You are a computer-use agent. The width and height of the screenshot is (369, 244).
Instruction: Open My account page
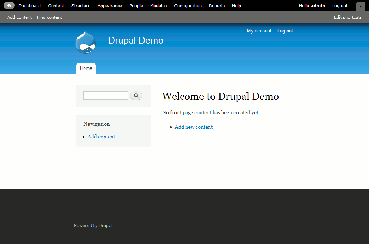pyautogui.click(x=259, y=31)
